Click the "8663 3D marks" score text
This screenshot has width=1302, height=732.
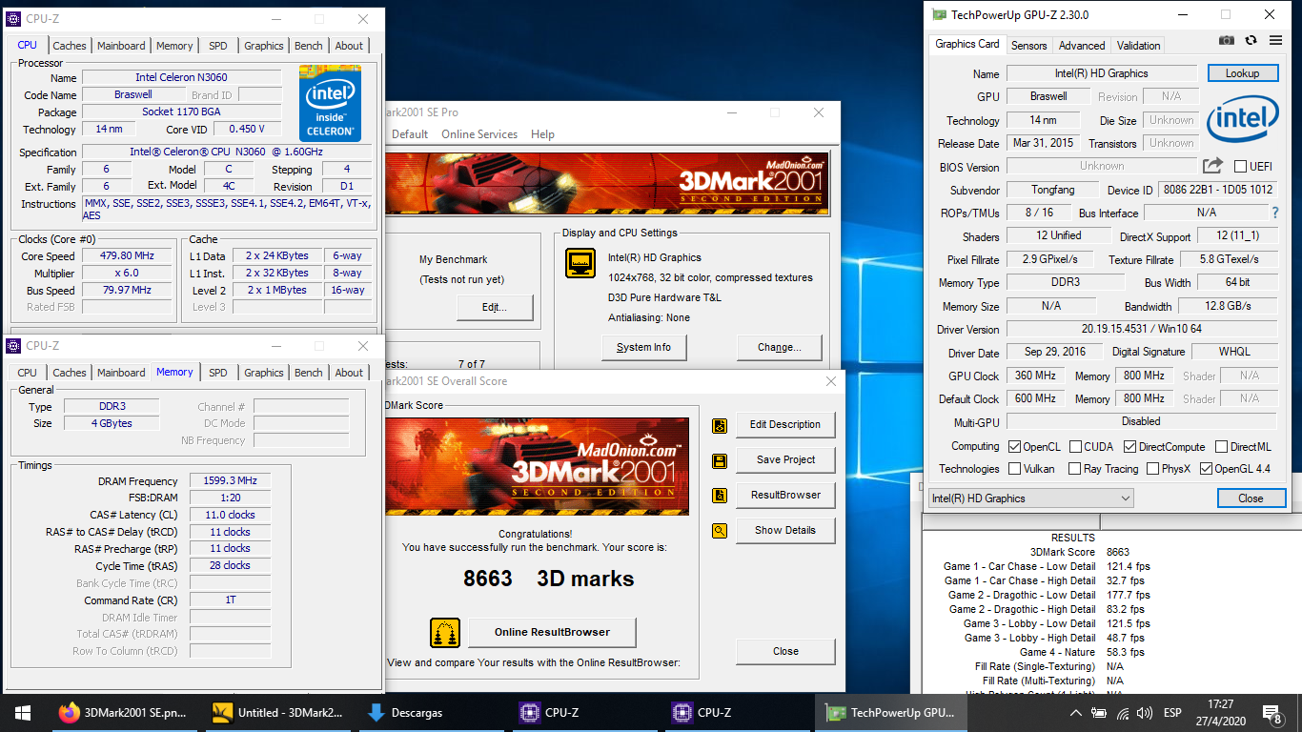(x=549, y=579)
